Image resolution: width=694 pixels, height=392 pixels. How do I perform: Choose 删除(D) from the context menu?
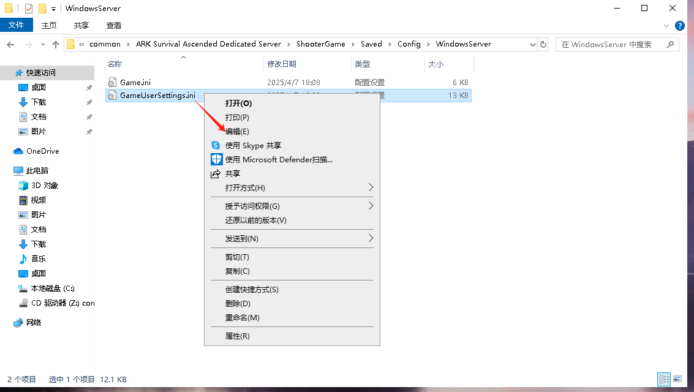292,304
